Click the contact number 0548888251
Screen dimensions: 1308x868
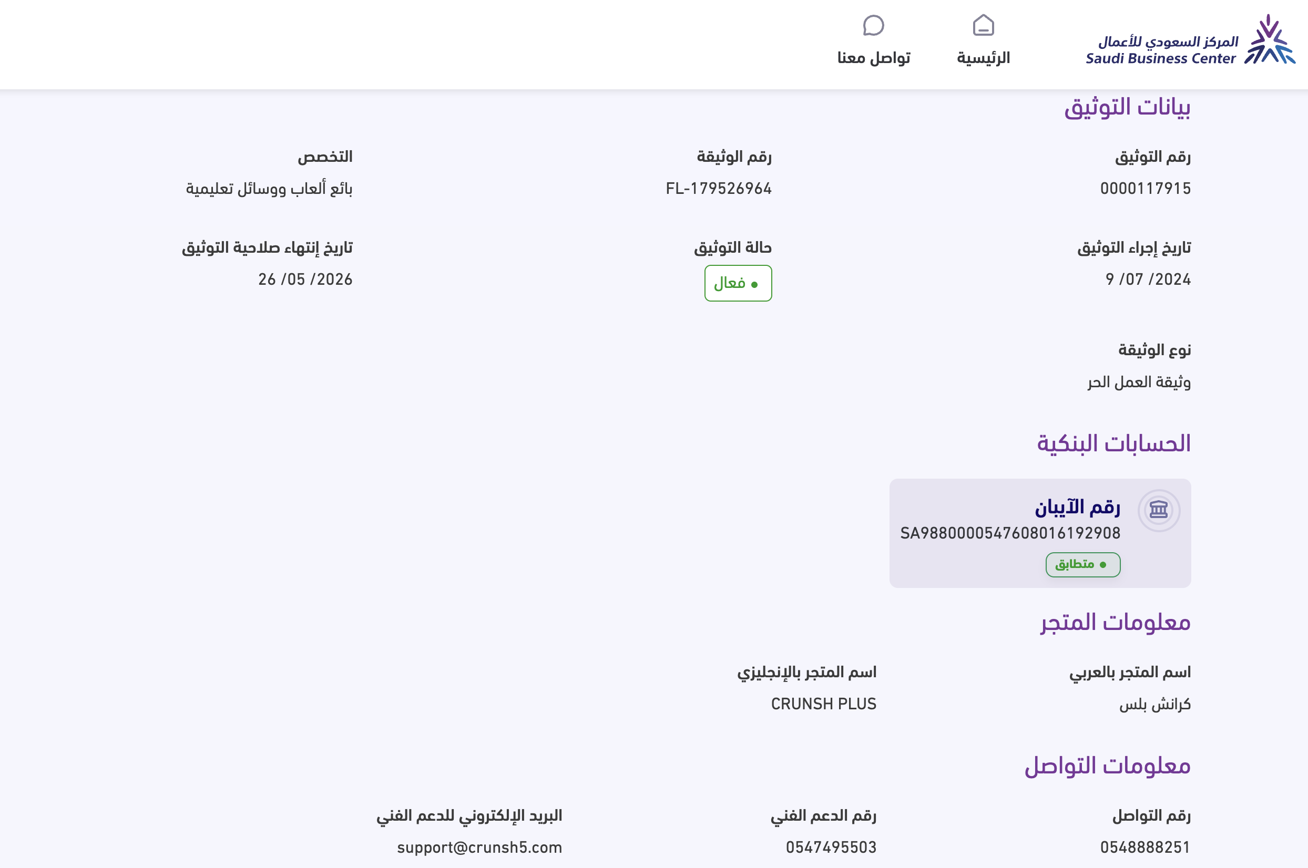(1144, 848)
